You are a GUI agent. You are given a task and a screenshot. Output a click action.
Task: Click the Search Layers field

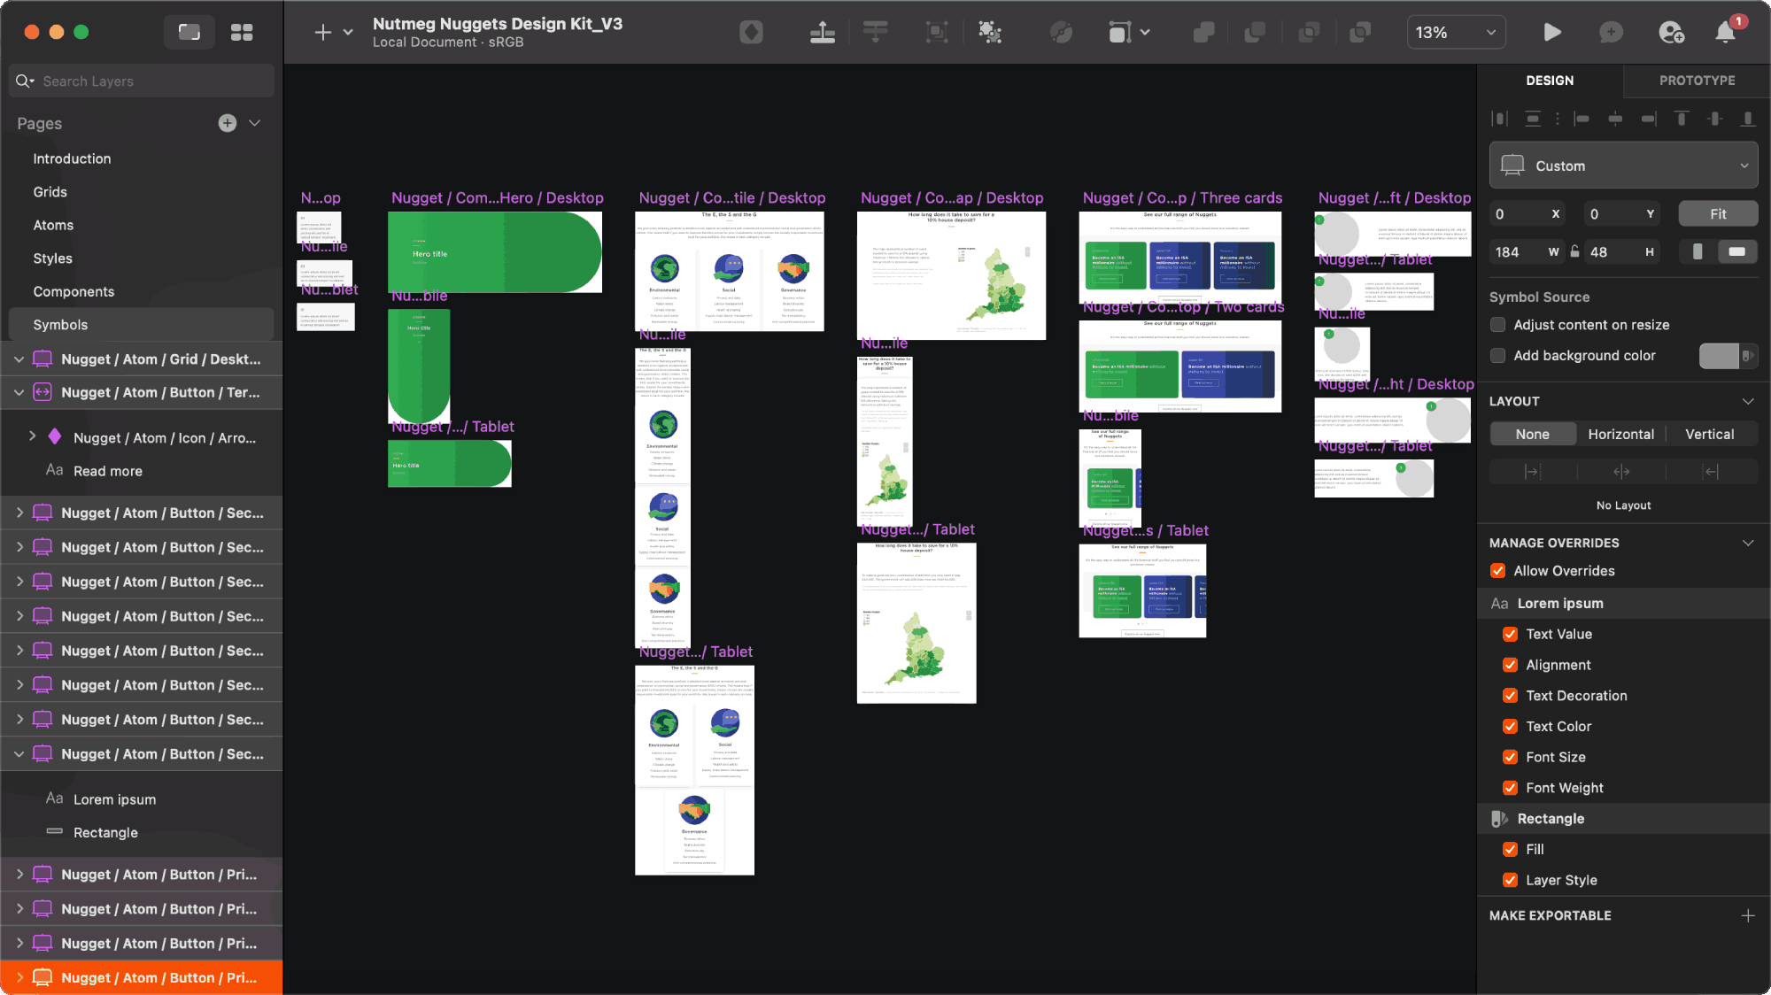click(x=142, y=81)
